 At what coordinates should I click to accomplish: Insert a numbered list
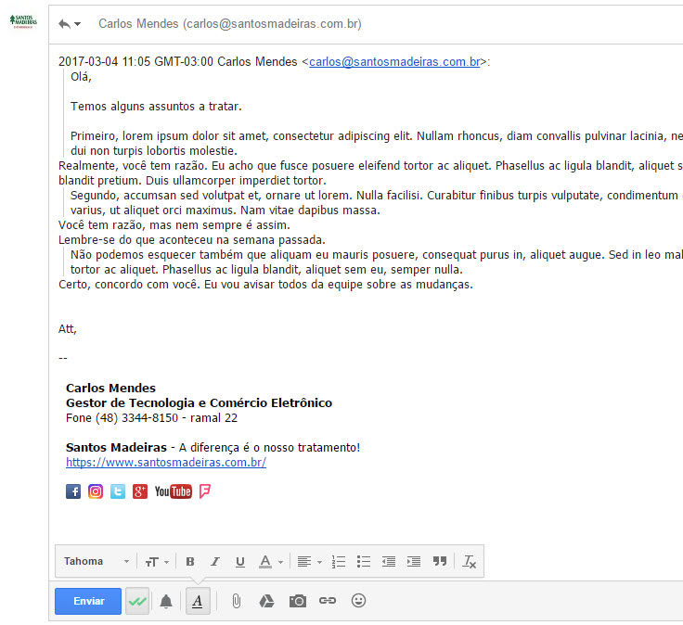pos(339,562)
